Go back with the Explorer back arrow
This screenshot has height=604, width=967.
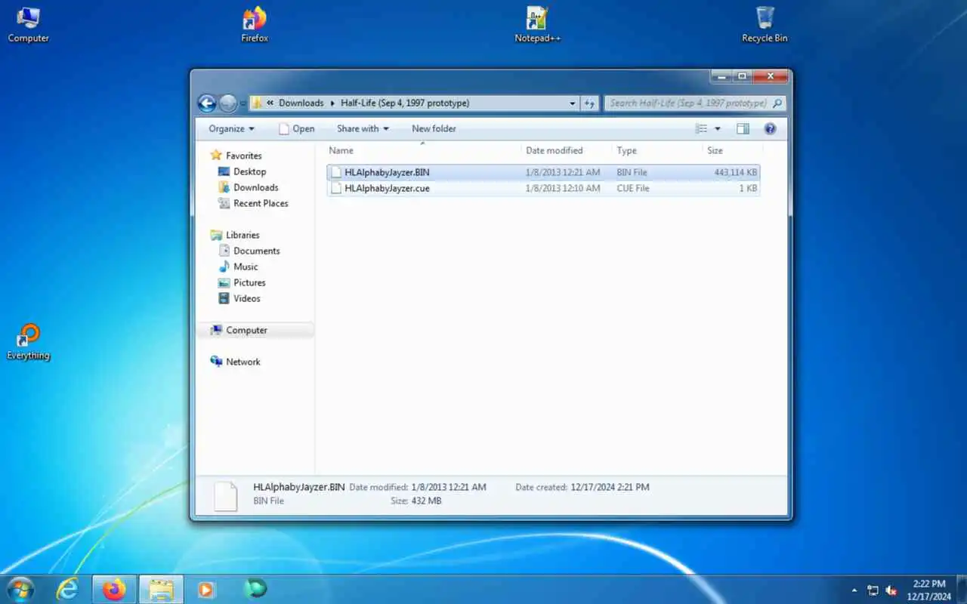click(206, 103)
